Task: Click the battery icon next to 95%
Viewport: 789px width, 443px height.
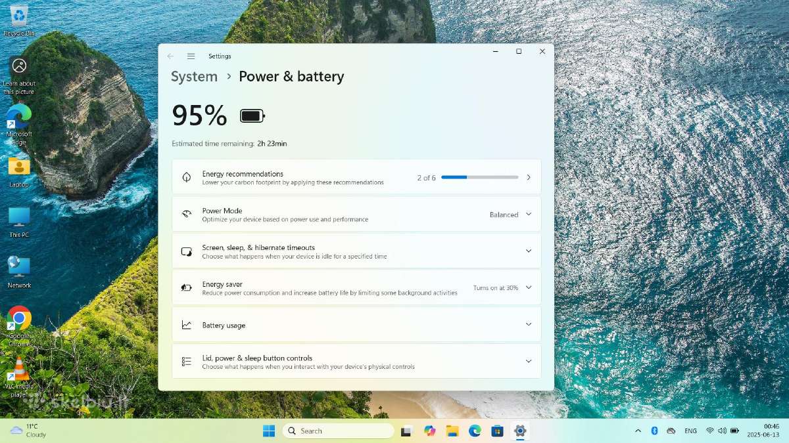Action: (x=252, y=116)
